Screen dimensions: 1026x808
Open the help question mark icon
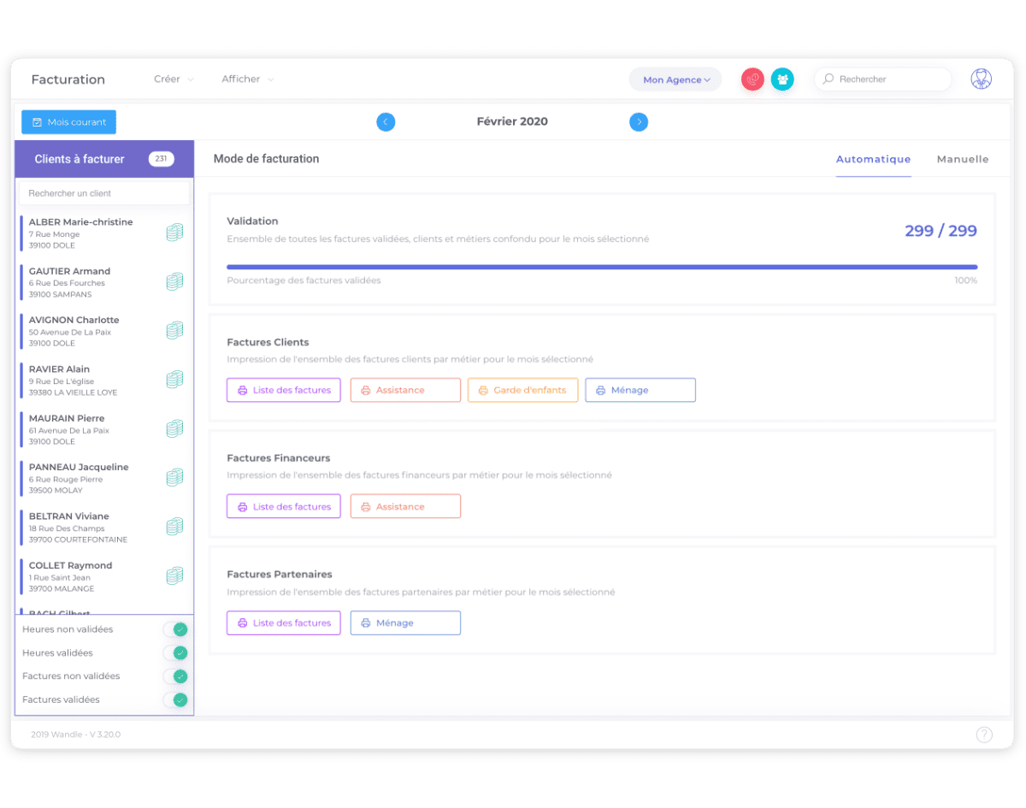point(984,734)
